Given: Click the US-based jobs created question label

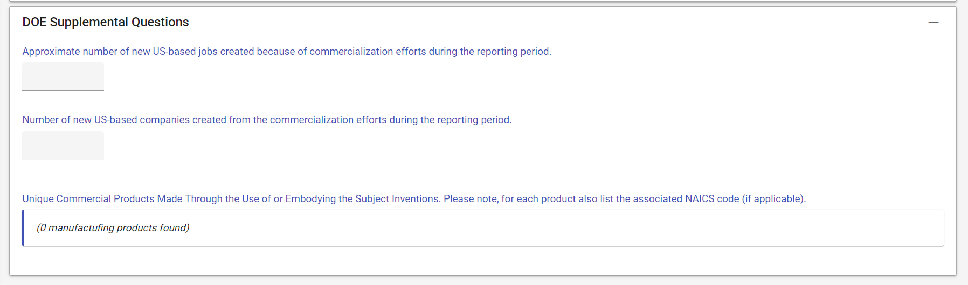Looking at the screenshot, I should (x=286, y=52).
